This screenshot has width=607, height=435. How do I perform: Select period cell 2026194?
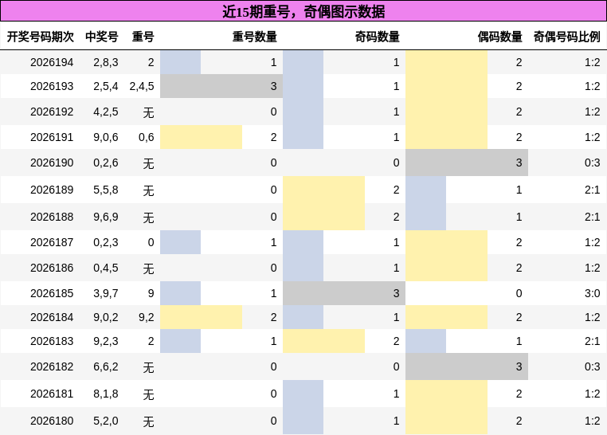point(52,62)
